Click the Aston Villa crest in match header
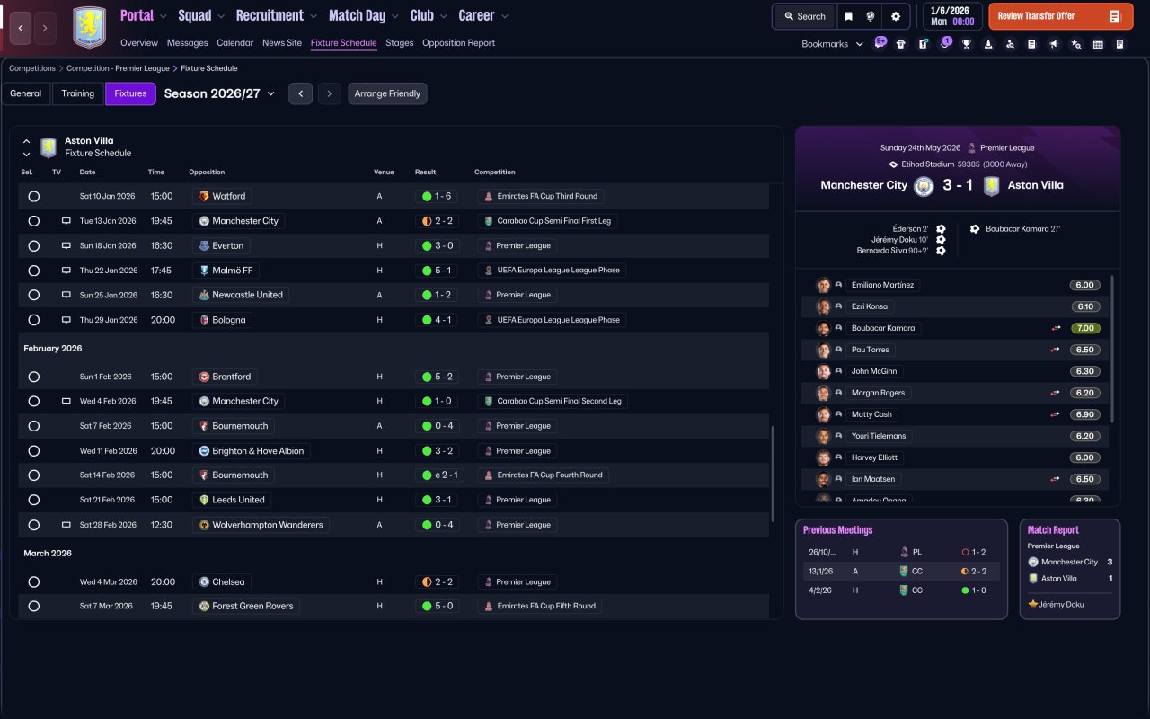 (x=991, y=186)
